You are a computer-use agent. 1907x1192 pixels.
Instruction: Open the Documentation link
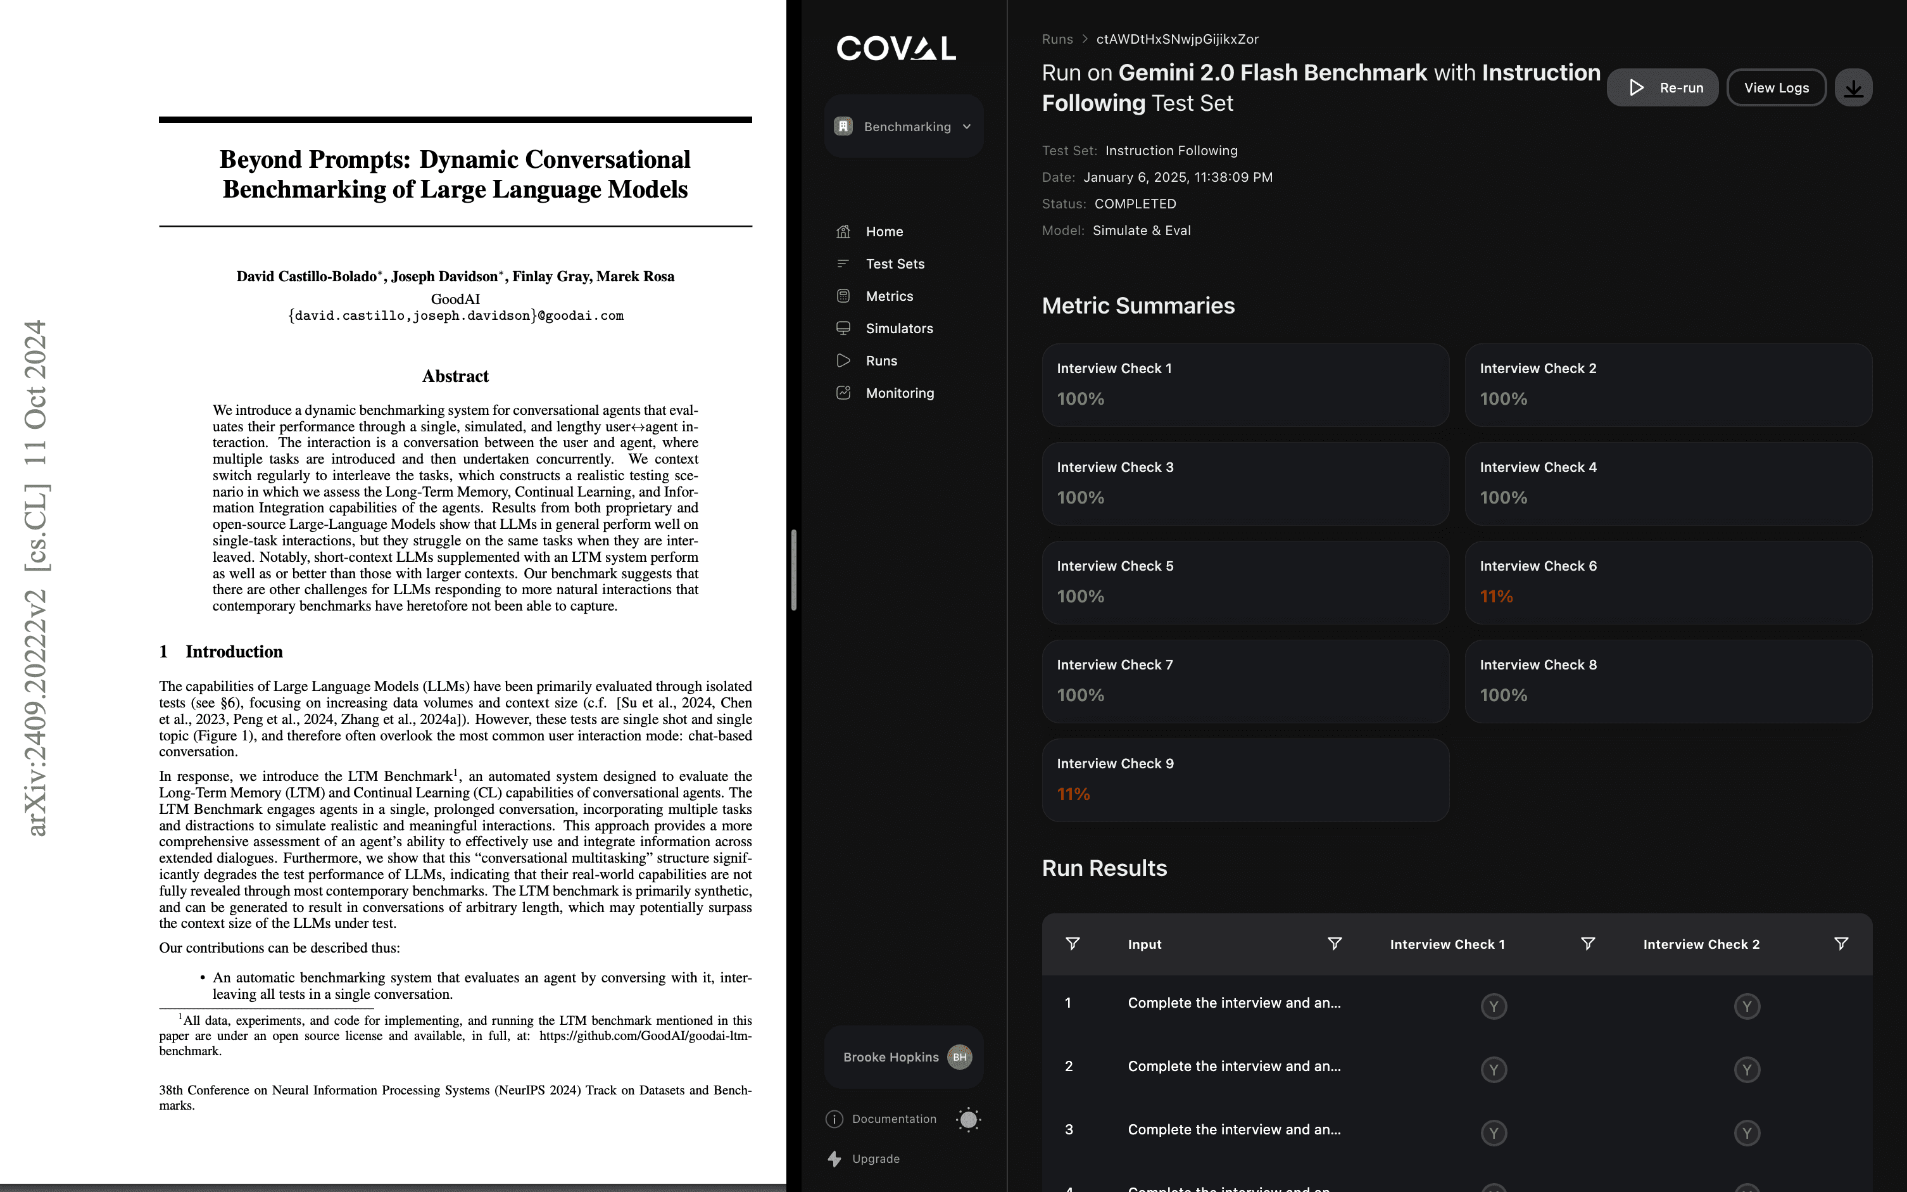point(893,1119)
